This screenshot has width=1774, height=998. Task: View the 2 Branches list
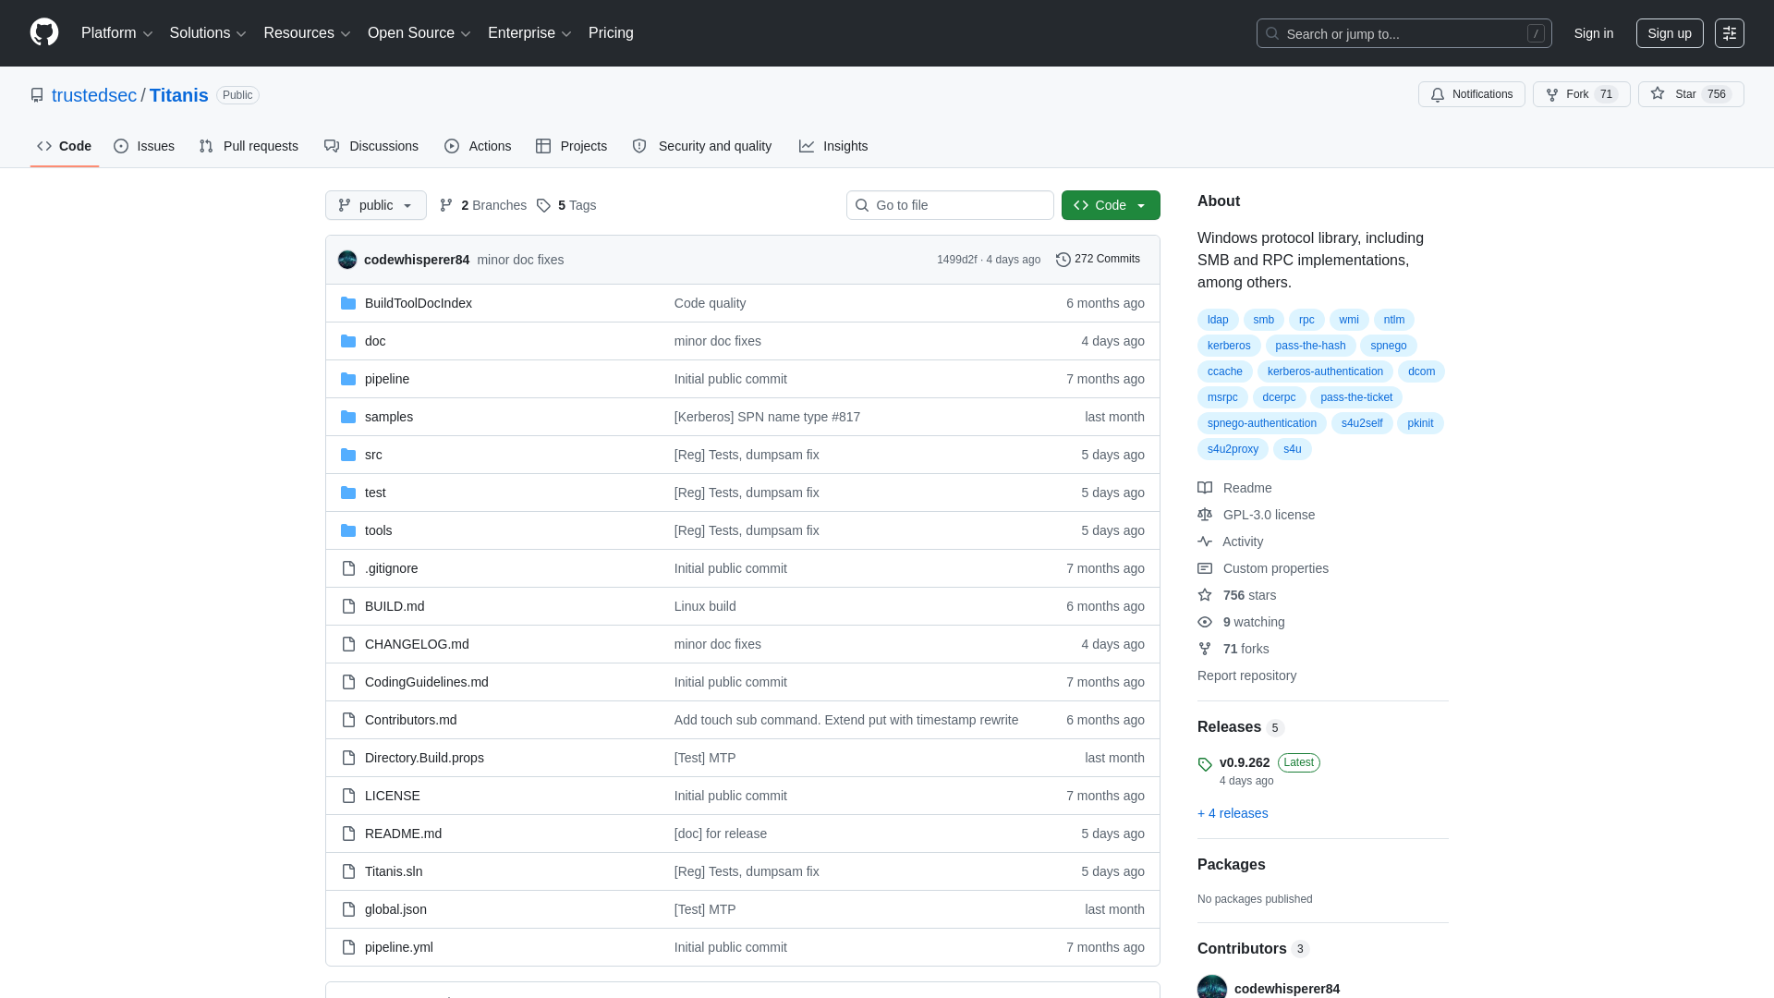tap(483, 205)
